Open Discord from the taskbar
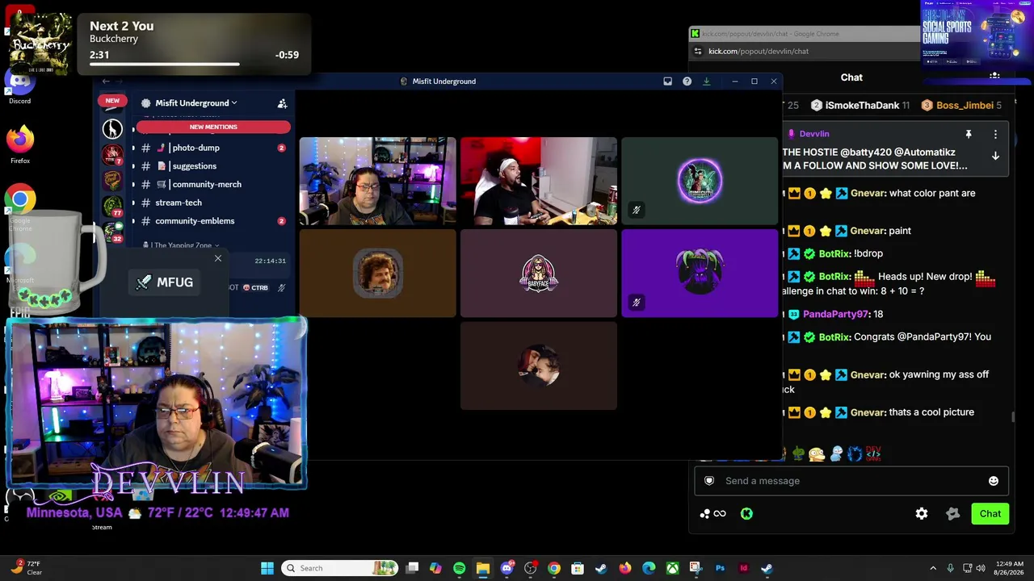This screenshot has width=1034, height=581. click(506, 568)
